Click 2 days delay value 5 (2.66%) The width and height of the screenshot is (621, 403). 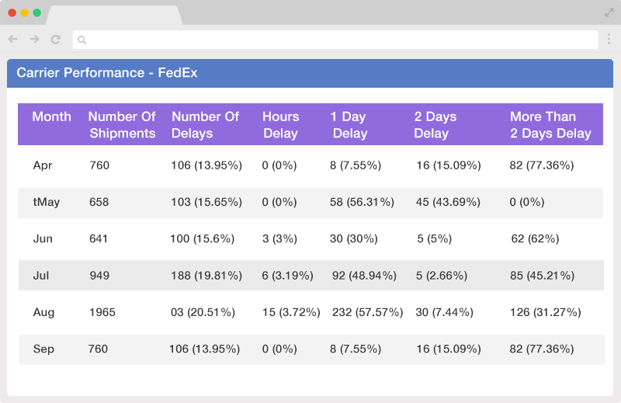point(442,276)
